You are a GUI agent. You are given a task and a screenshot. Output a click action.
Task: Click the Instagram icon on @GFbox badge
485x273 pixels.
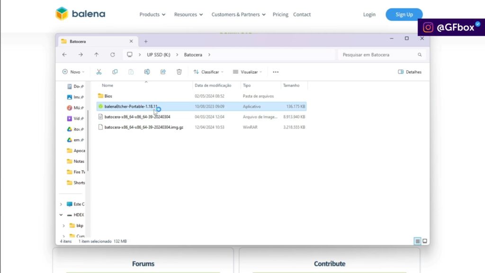(x=428, y=27)
